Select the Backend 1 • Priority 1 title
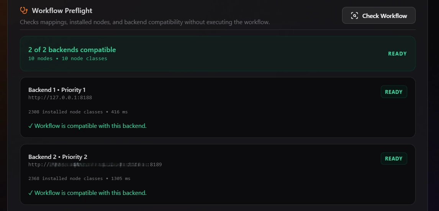This screenshot has width=439, height=211. [x=57, y=90]
